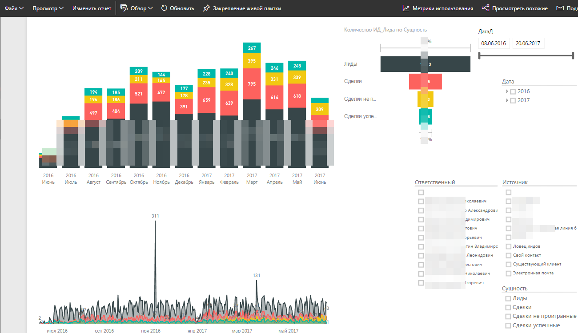Click Изменить отчет in the top bar
This screenshot has width=578, height=333.
(92, 8)
